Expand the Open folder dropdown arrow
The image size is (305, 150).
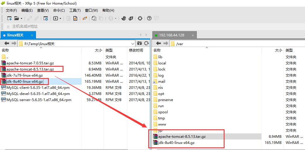[22, 18]
